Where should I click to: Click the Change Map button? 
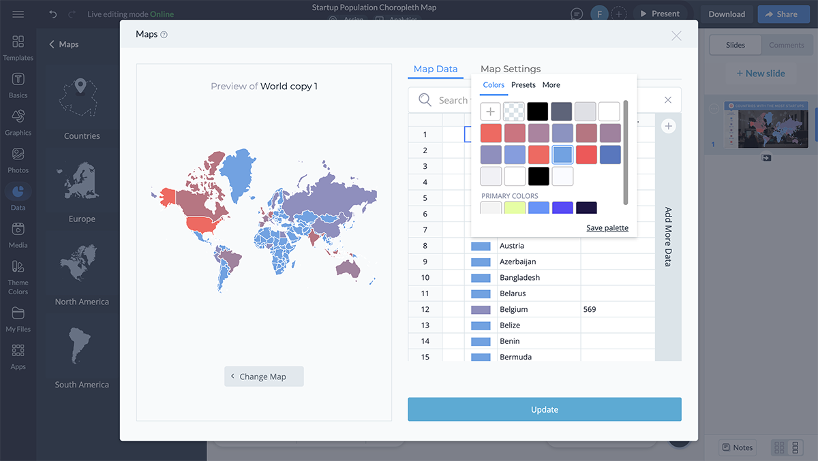pos(264,377)
